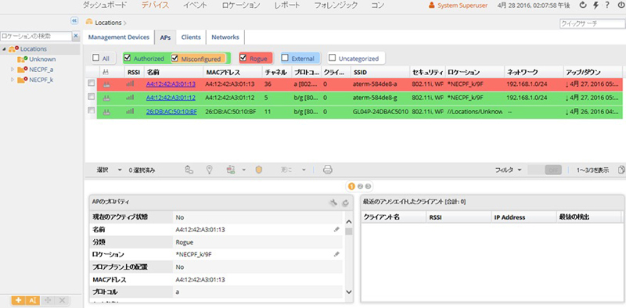The image size is (626, 308).
Task: Click the power logout icon
Action: (x=621, y=5)
